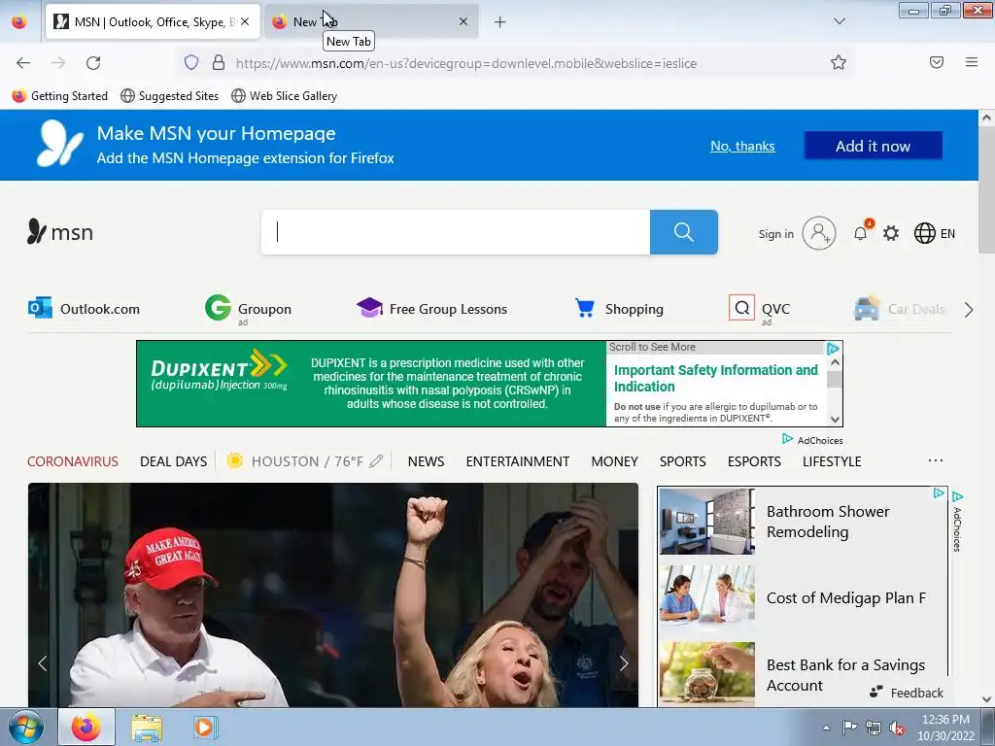This screenshot has height=746, width=995.
Task: Open the Bathroom Shower Remodeling ad
Action: [x=802, y=522]
